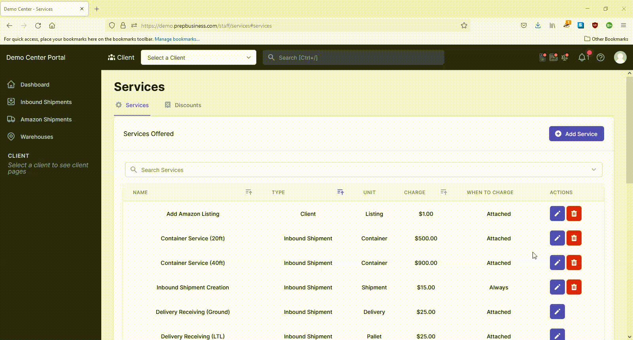633x340 pixels.
Task: Select the Services tab
Action: pos(132,105)
